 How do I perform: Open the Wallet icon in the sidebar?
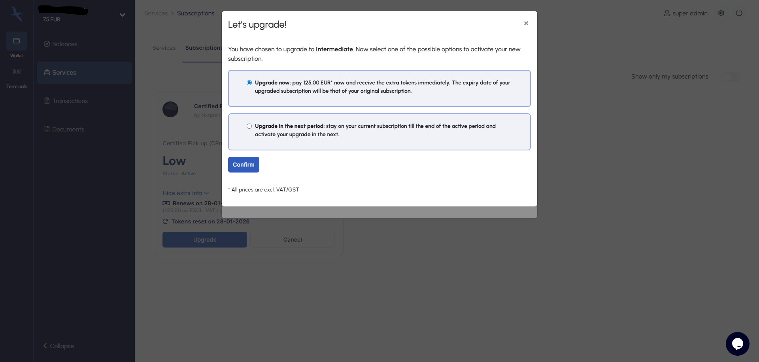[x=17, y=41]
